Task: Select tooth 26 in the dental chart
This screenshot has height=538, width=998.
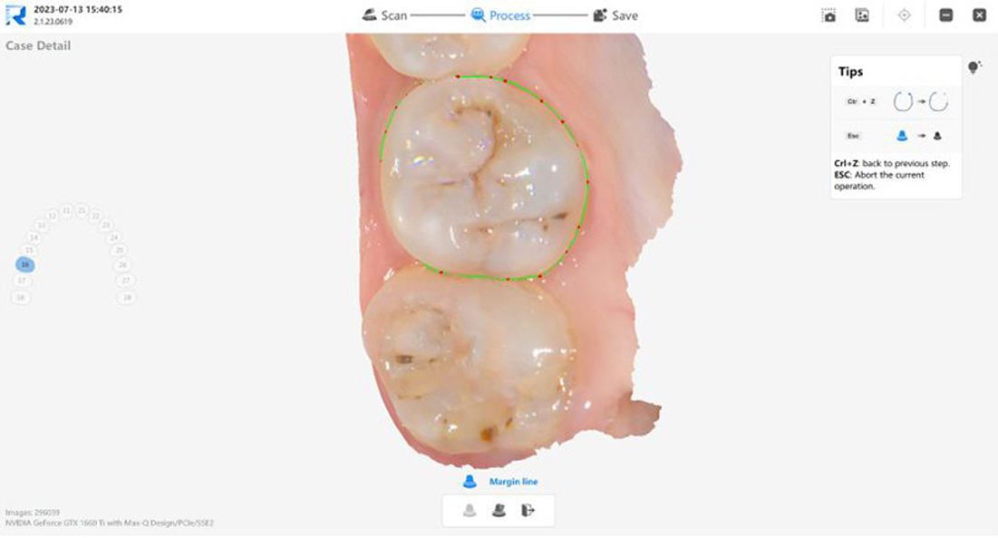Action: (123, 264)
